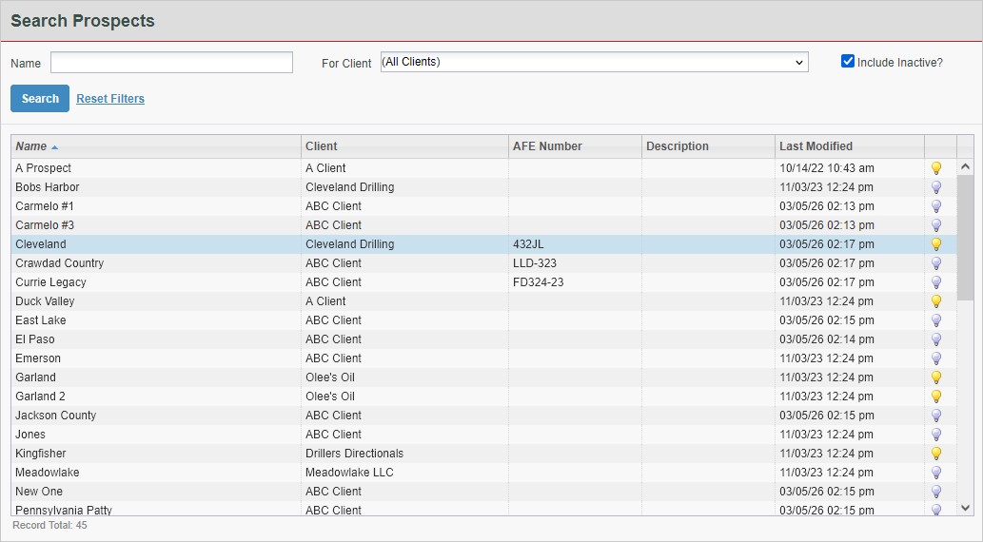Screen dimensions: 983x542
Task: Click the Kingfisher row lightbulb icon
Action: click(935, 454)
